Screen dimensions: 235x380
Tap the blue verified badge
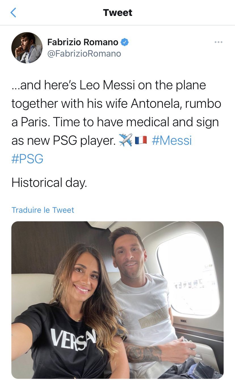[125, 42]
